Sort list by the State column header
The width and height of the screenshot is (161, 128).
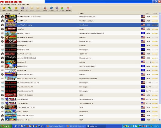click(x=155, y=13)
